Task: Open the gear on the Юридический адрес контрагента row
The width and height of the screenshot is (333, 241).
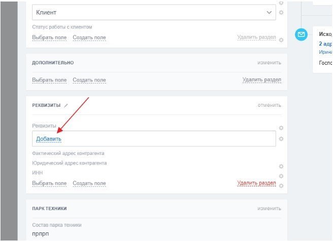Action: [281, 166]
